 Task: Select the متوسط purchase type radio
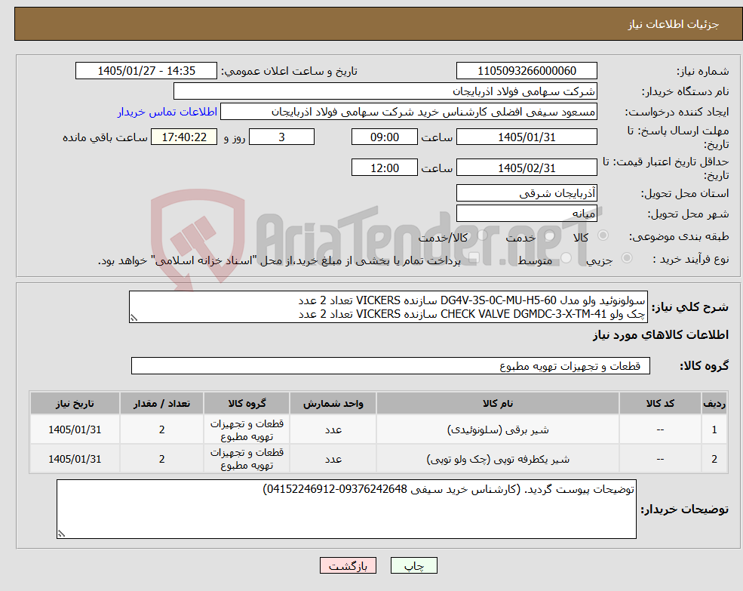[x=566, y=258]
